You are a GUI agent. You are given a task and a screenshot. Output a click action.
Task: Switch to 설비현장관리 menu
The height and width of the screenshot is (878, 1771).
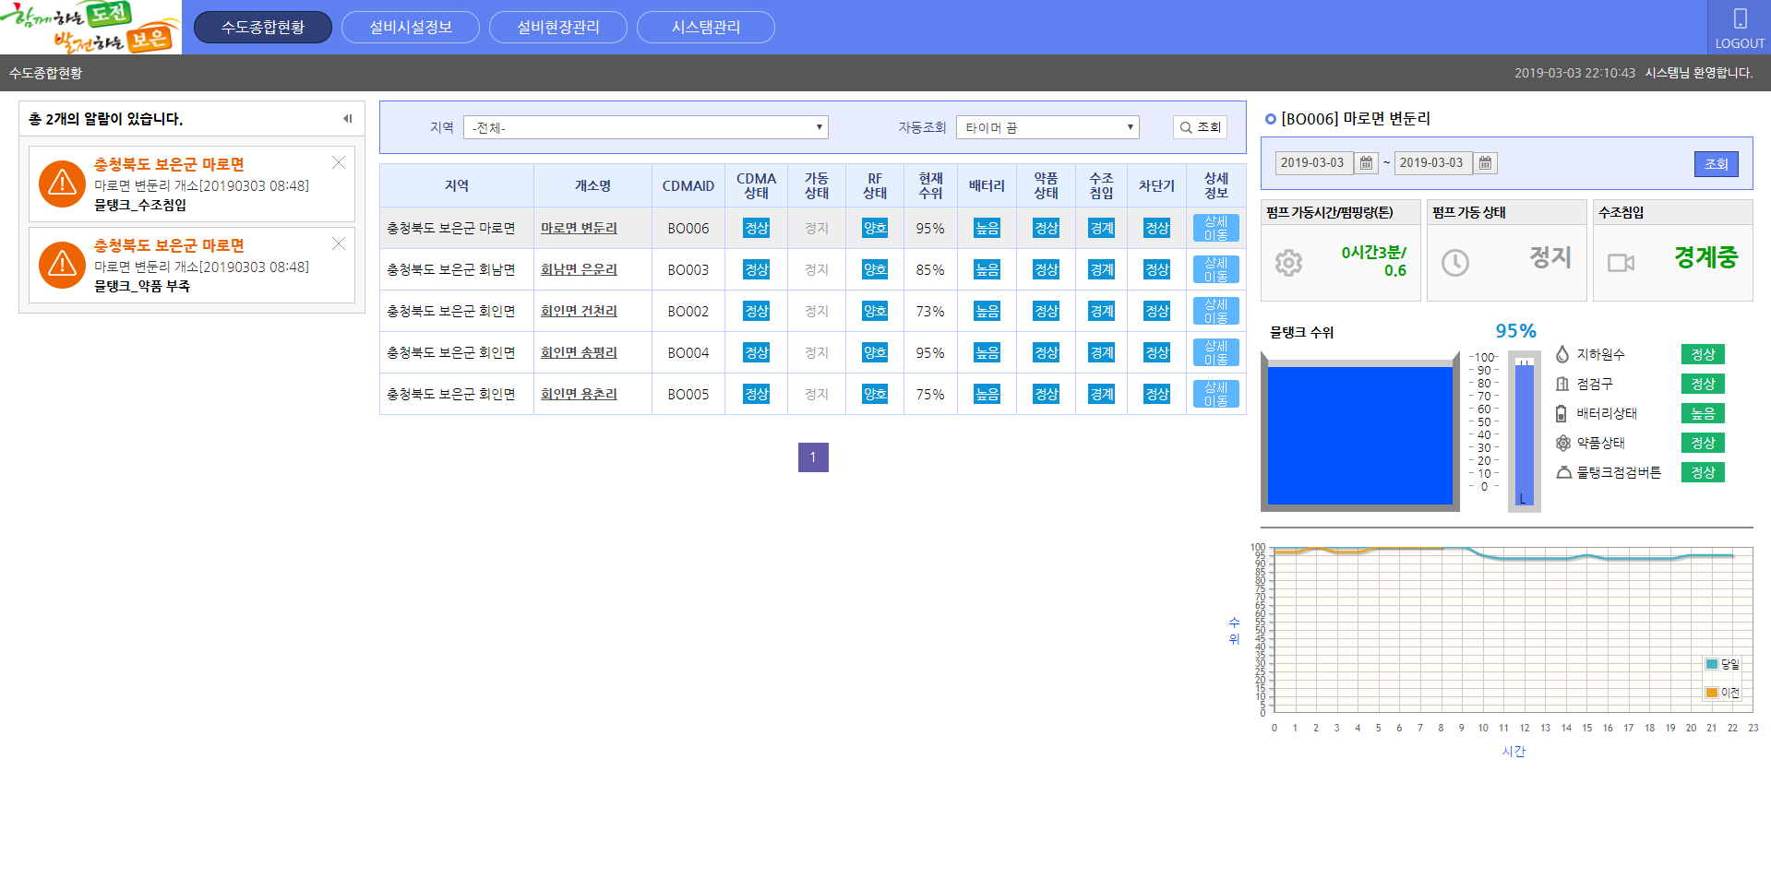tap(558, 28)
